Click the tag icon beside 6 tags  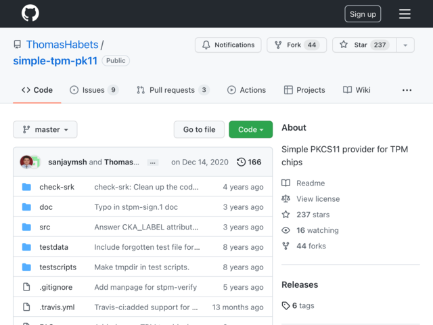pyautogui.click(x=286, y=305)
